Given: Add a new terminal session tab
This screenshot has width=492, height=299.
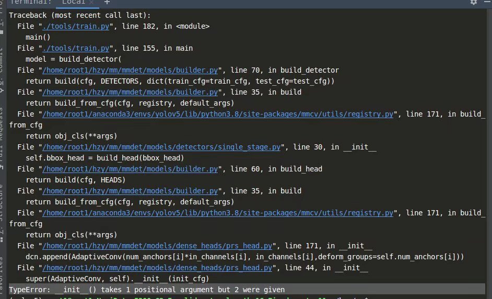Looking at the screenshot, I should (x=107, y=2).
